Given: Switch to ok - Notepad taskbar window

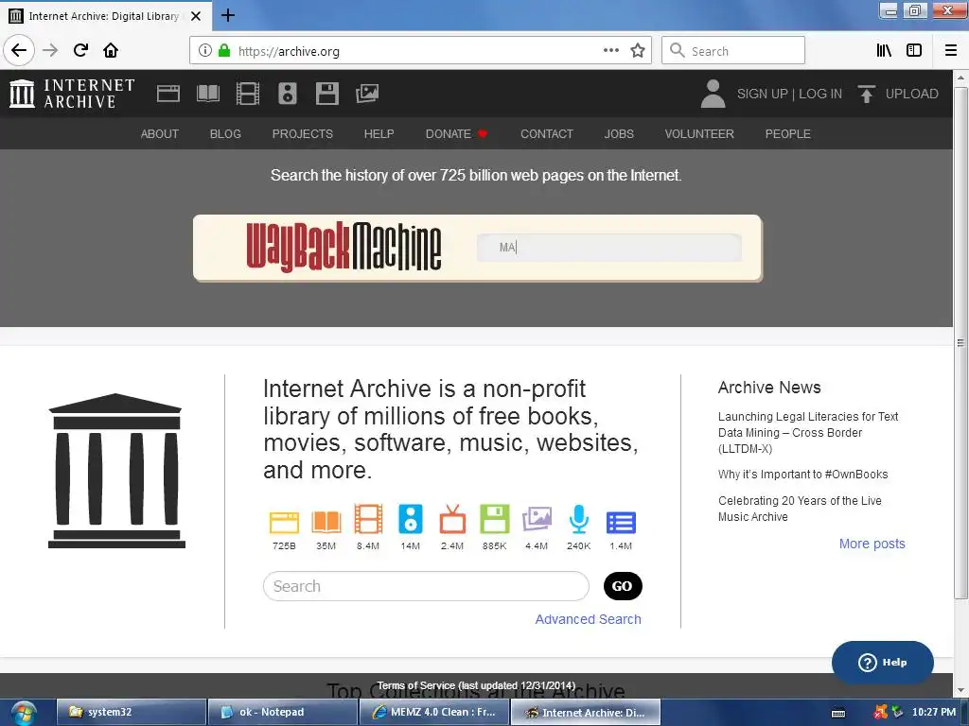Looking at the screenshot, I should pyautogui.click(x=282, y=712).
